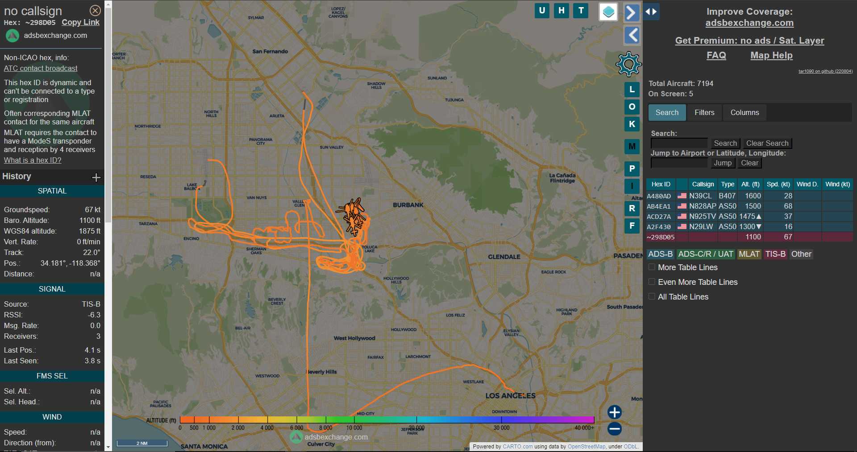This screenshot has width=857, height=452.
Task: Open the map layer selector icon
Action: pyautogui.click(x=608, y=12)
